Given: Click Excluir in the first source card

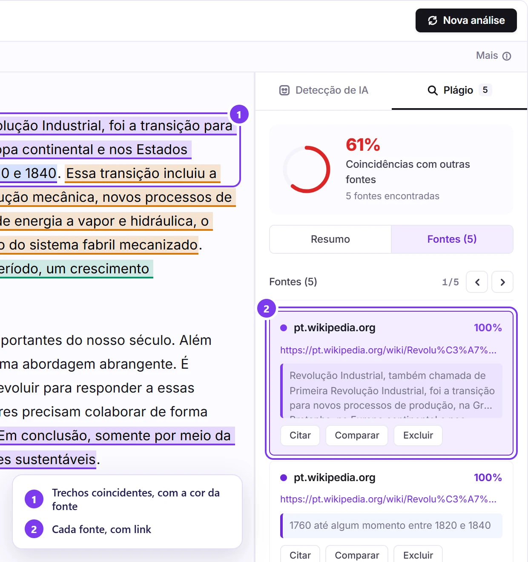Looking at the screenshot, I should 418,436.
